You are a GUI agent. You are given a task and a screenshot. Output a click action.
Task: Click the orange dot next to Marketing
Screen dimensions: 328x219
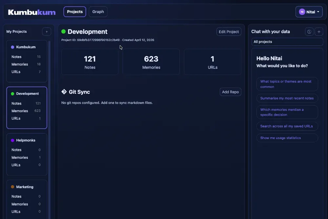[x=13, y=187]
